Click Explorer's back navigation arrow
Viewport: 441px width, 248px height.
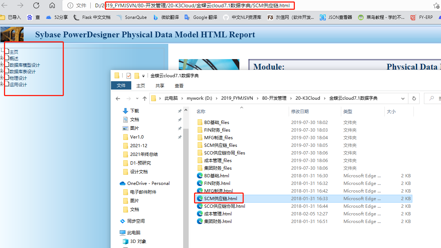pos(118,98)
